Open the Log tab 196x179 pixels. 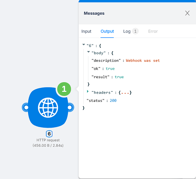[x=127, y=31]
